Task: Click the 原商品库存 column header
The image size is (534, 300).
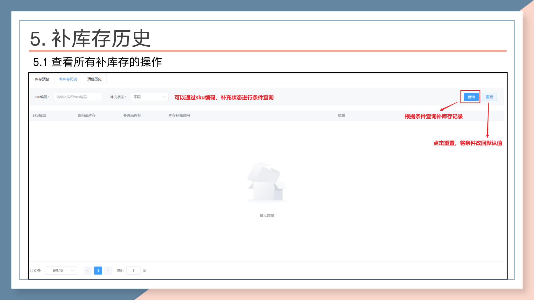Action: [87, 115]
